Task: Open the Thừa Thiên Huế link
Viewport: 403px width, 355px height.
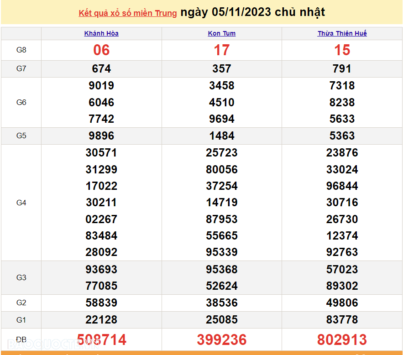Action: tap(342, 33)
